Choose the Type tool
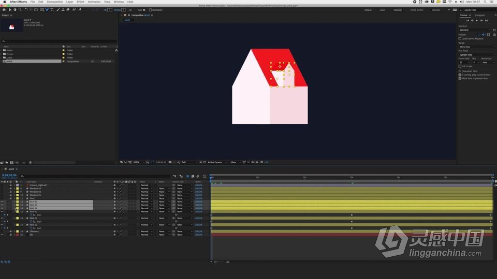The width and height of the screenshot is (497, 279). coord(52,10)
